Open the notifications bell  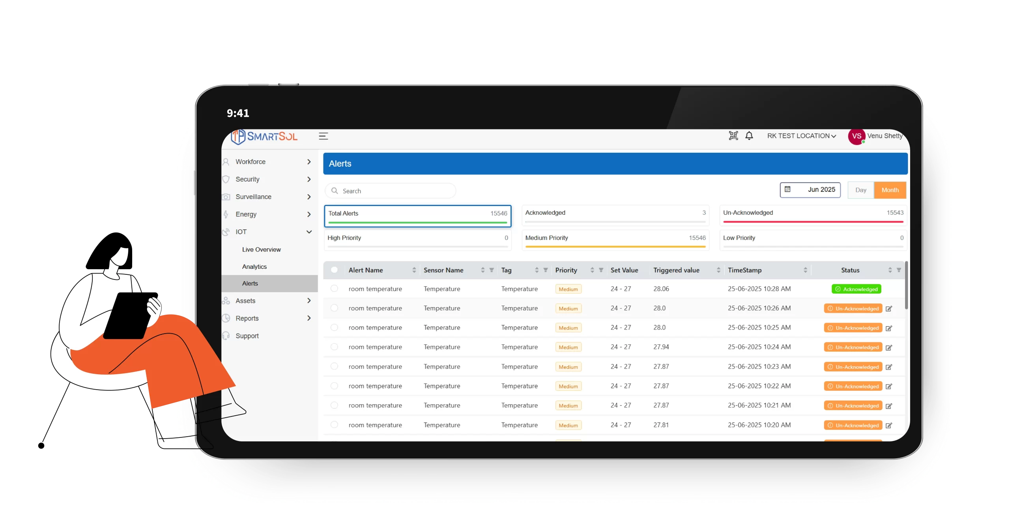coord(749,136)
